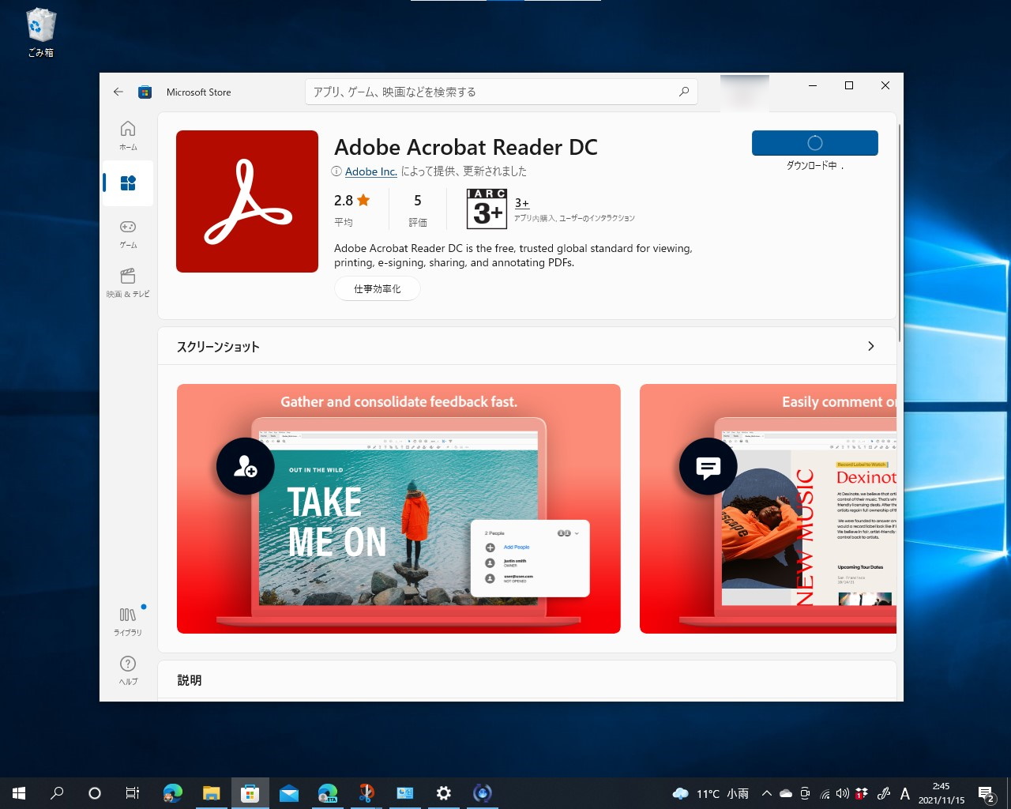Select the 映画 & テレビ sidebar icon
1011x809 pixels.
pos(127,283)
